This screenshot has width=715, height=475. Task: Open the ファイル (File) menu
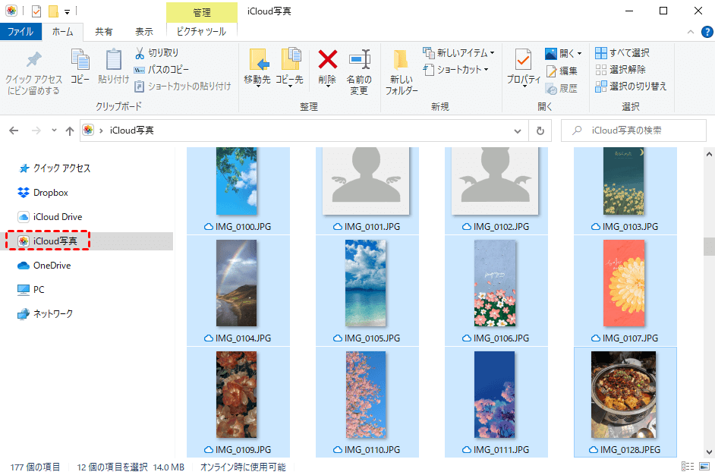[x=20, y=32]
